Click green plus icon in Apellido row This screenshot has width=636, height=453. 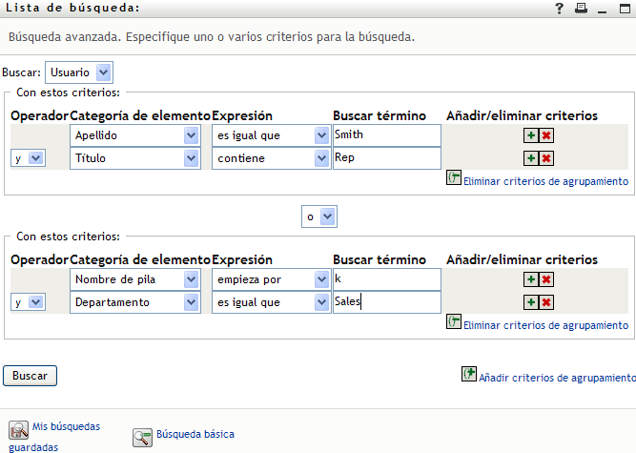(x=530, y=135)
